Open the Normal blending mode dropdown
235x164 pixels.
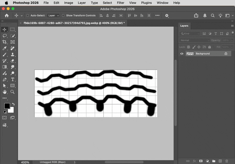tap(194, 40)
